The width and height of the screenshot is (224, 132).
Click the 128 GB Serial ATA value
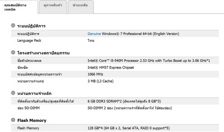[129, 128]
